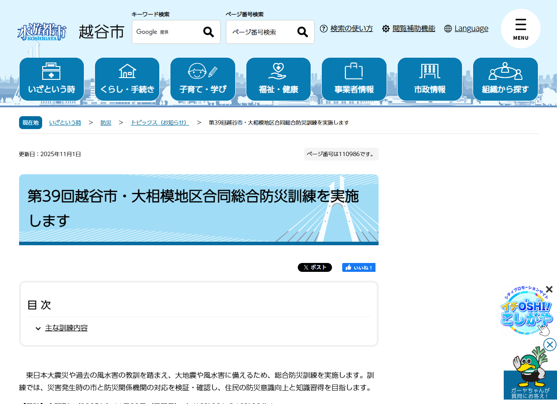Open the 福祉・健康 category
Viewport: 557px width, 404px height.
(x=278, y=79)
